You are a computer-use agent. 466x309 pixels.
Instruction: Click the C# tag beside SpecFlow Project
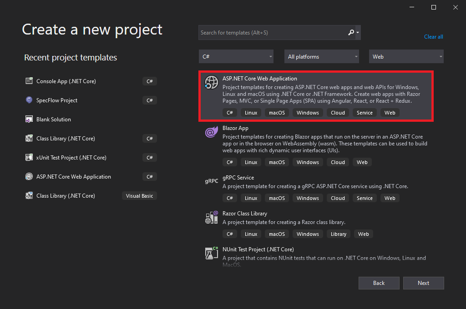click(149, 100)
